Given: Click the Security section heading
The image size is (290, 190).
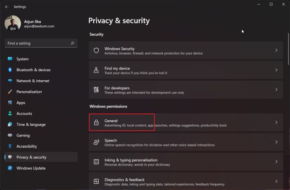Looking at the screenshot, I should [97, 34].
